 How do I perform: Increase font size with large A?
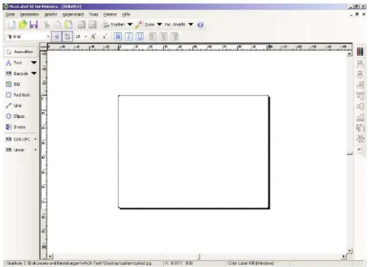(93, 37)
